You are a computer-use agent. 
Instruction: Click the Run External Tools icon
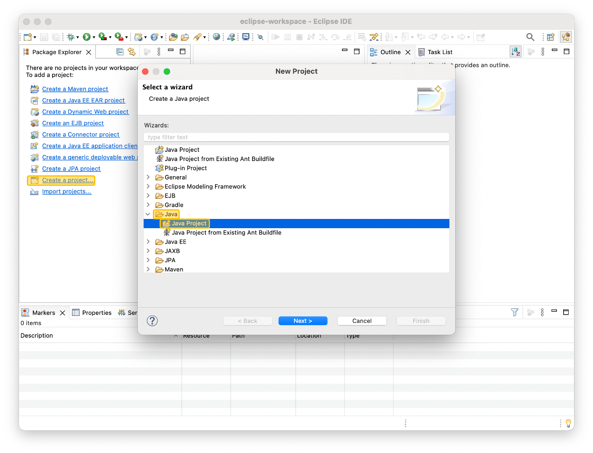[119, 37]
